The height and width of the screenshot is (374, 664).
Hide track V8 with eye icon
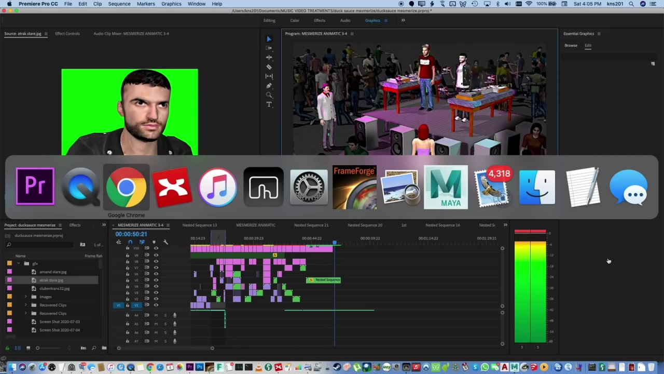pos(156,261)
